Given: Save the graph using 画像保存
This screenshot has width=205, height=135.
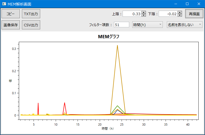Looking at the screenshot, I should (11, 25).
